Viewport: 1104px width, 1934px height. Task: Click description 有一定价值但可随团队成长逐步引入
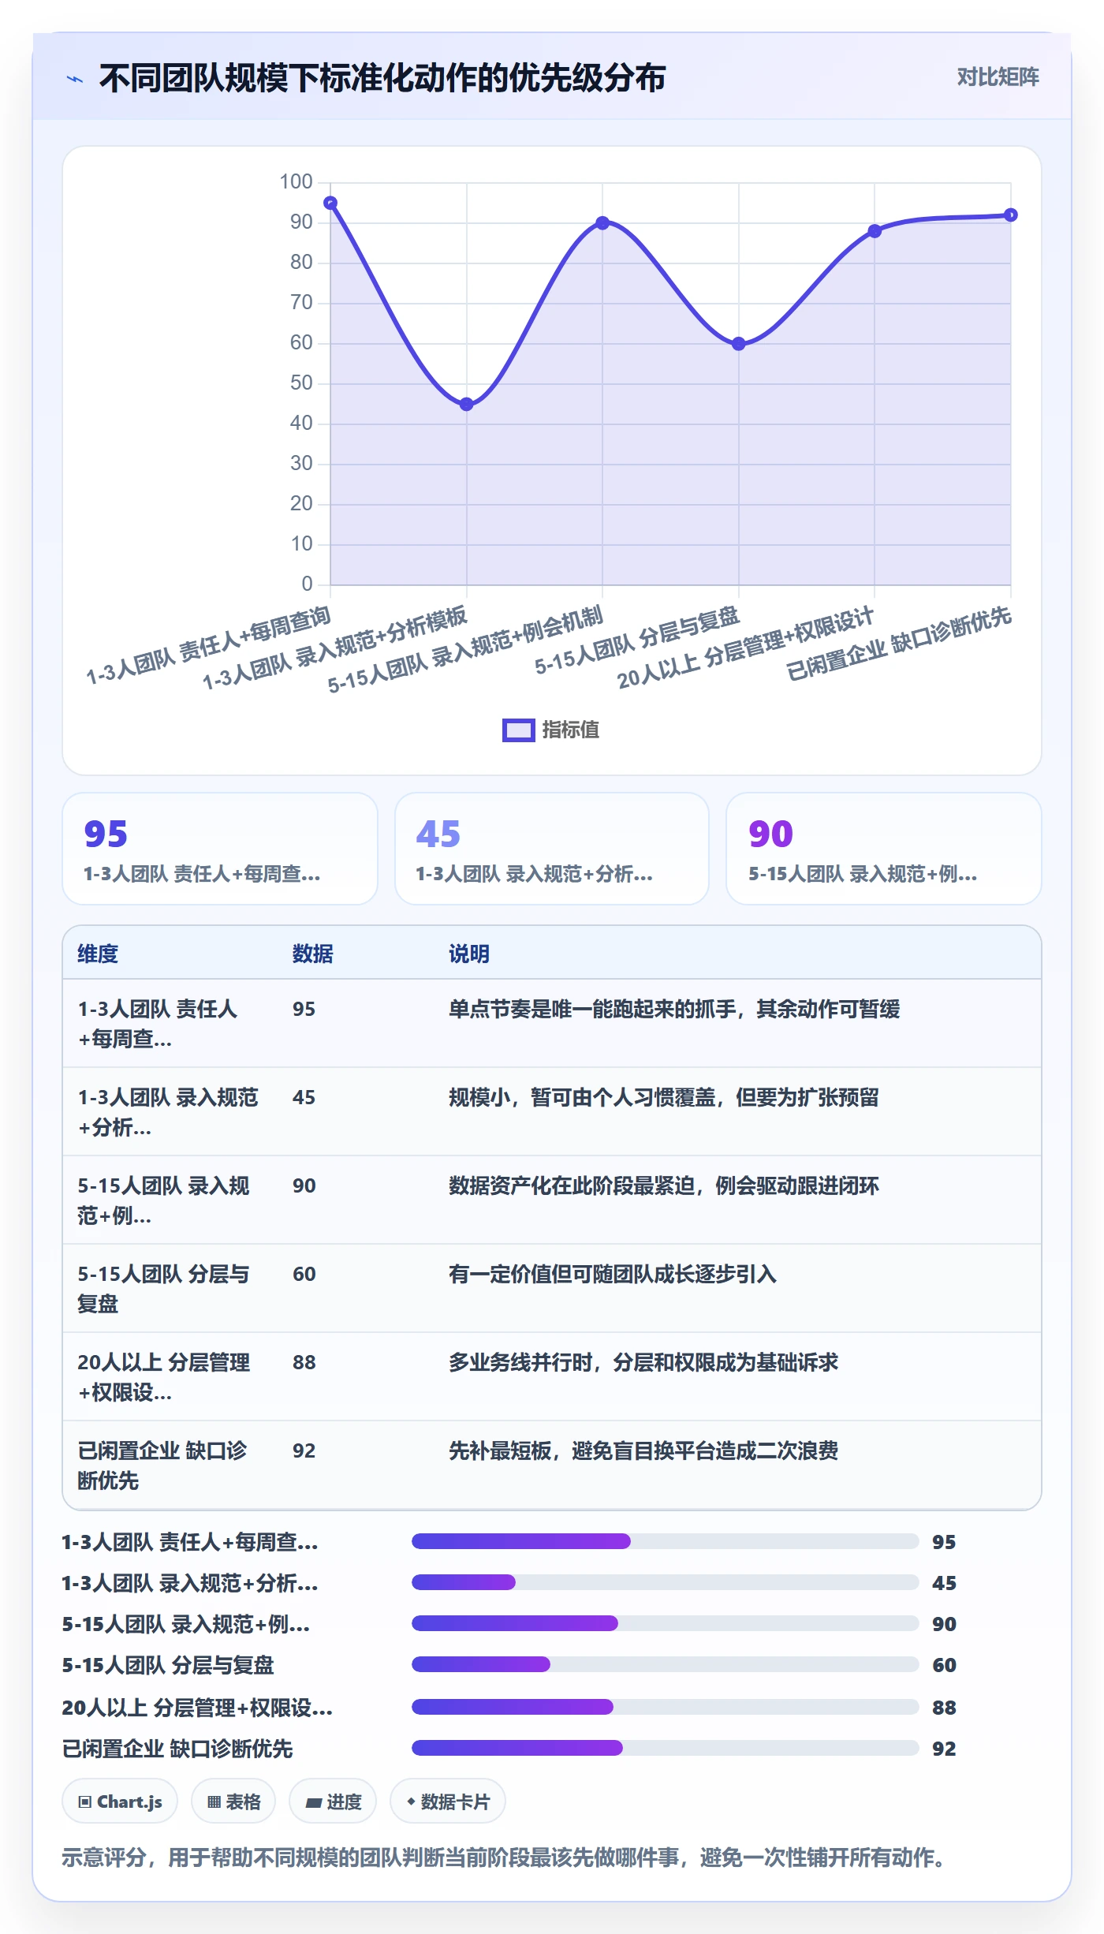[x=613, y=1274]
